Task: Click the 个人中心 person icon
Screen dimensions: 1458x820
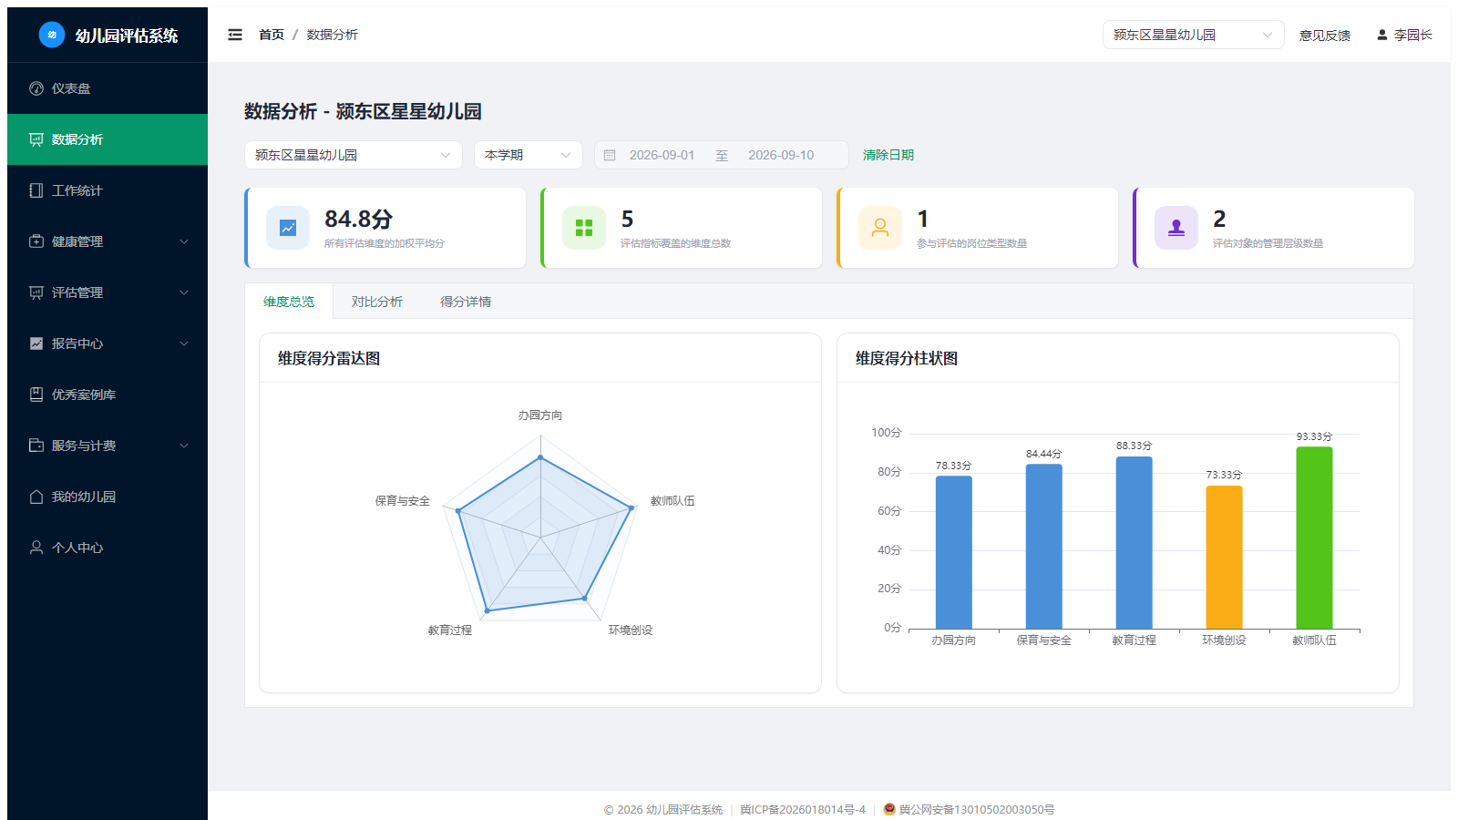Action: (x=36, y=548)
